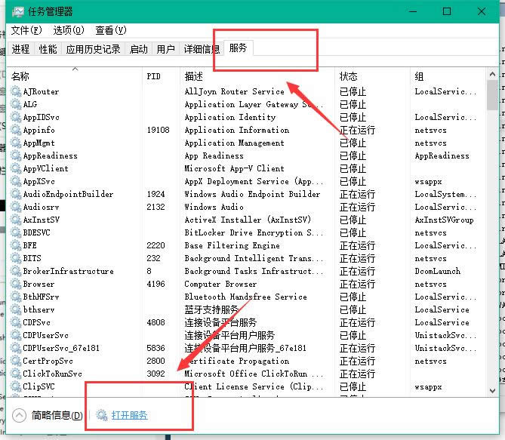Click the icon beside CertPropSvc
The image size is (505, 440).
pyautogui.click(x=16, y=361)
